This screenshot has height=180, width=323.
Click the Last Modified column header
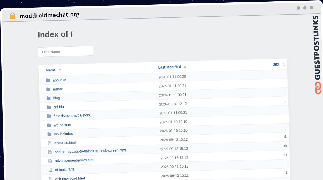click(x=169, y=67)
